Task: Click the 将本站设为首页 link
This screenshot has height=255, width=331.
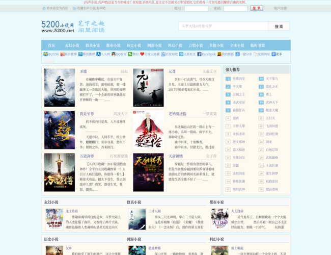Action: click(57, 8)
